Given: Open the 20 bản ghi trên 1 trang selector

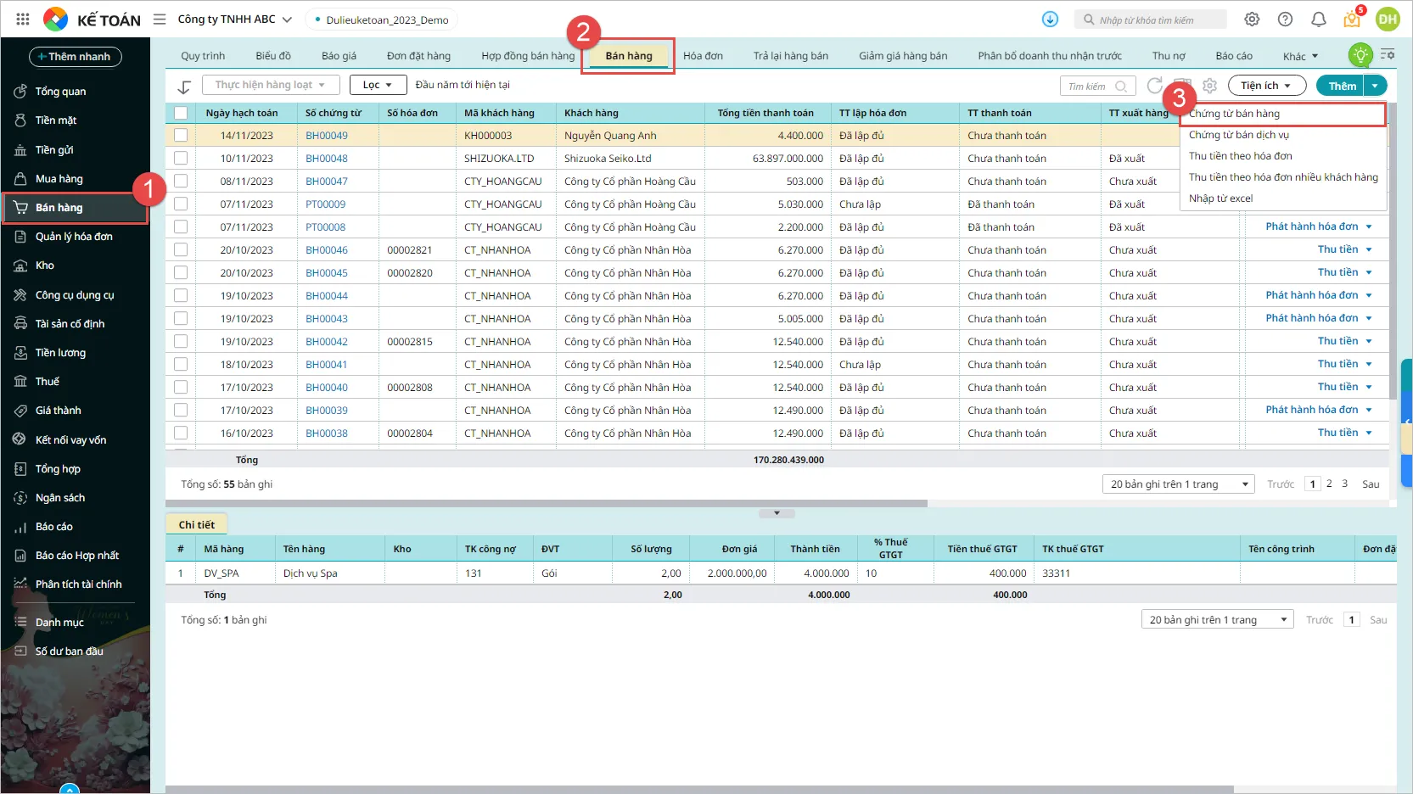Looking at the screenshot, I should click(x=1178, y=484).
